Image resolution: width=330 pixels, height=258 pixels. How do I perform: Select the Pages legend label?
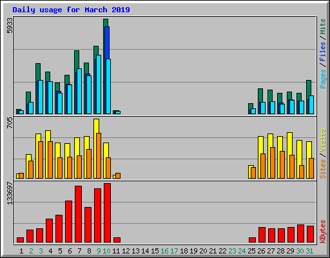click(322, 79)
